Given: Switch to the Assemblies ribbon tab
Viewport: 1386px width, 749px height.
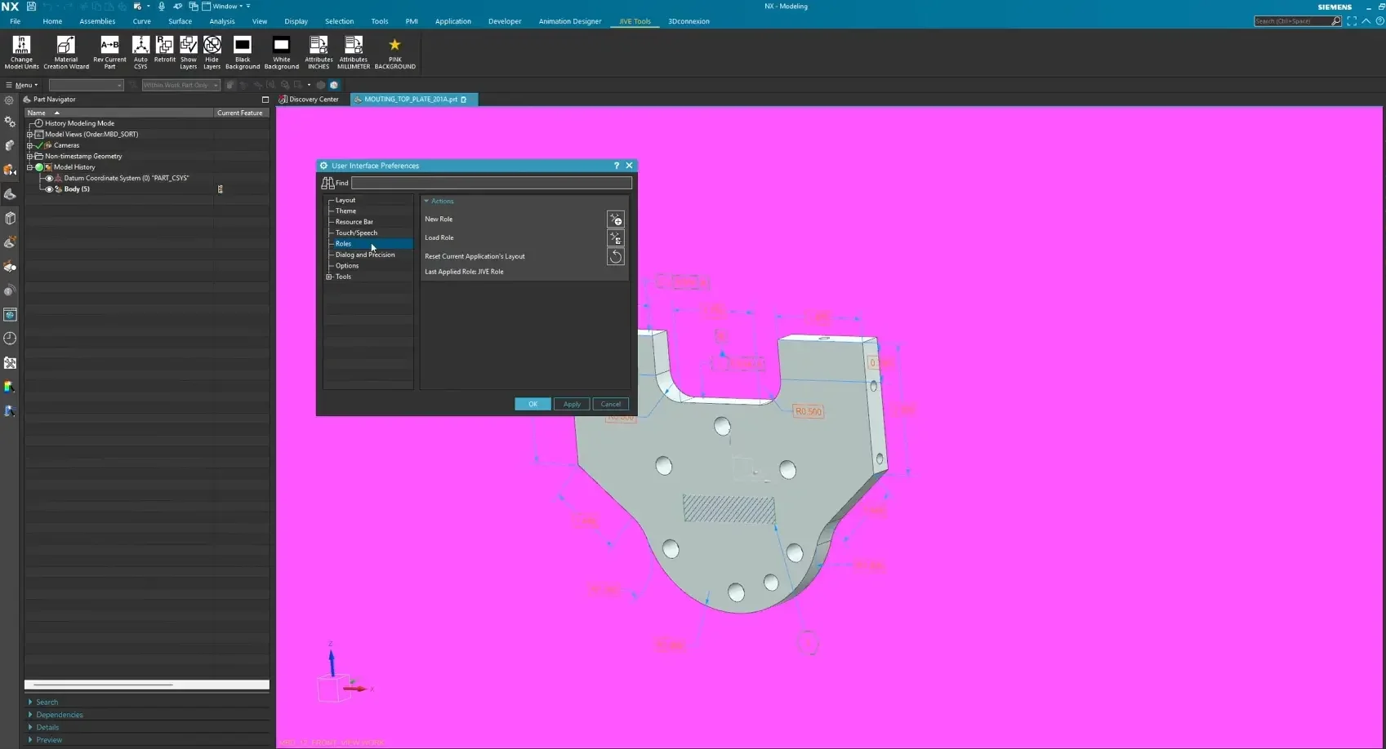Looking at the screenshot, I should (x=97, y=21).
